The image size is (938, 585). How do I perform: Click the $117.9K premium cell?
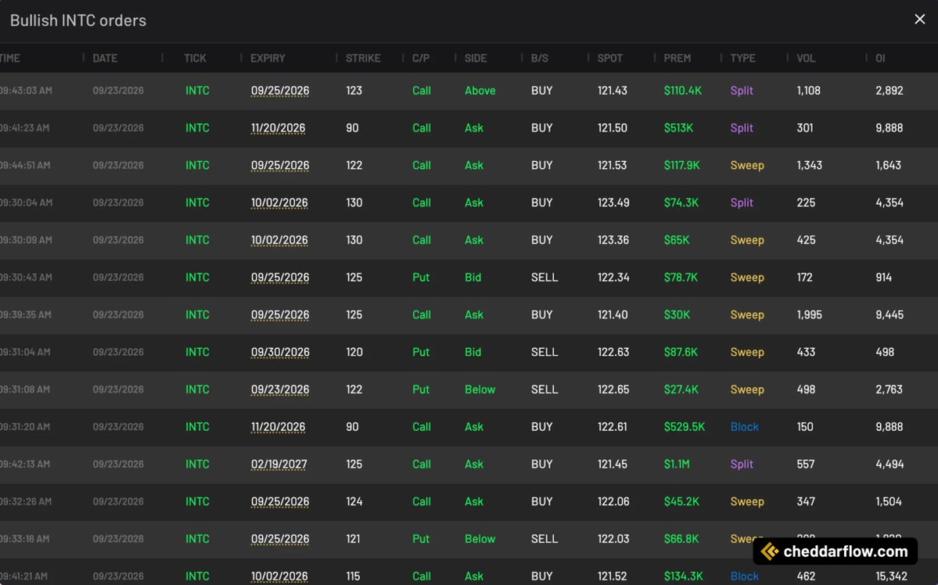coord(682,165)
